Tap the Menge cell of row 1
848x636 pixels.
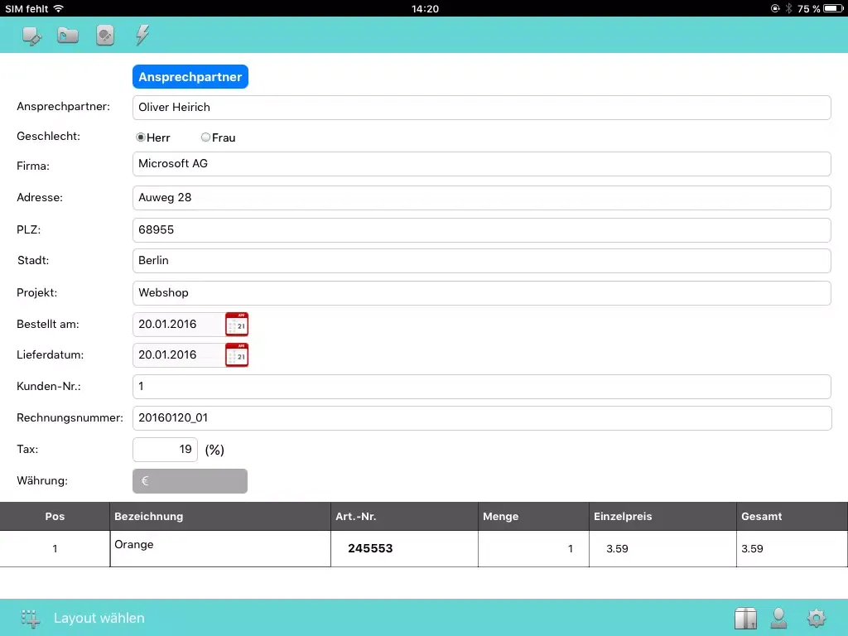click(533, 549)
